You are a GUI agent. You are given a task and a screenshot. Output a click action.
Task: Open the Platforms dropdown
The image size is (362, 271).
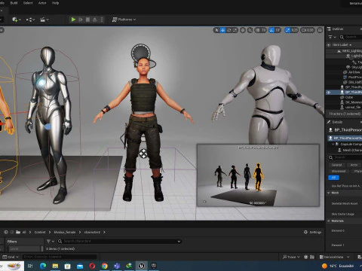(124, 20)
